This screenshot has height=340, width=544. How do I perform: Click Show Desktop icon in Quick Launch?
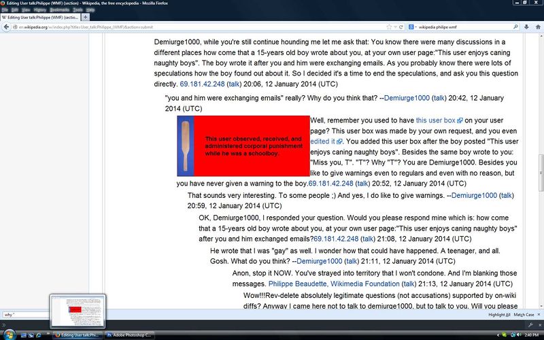click(24, 335)
